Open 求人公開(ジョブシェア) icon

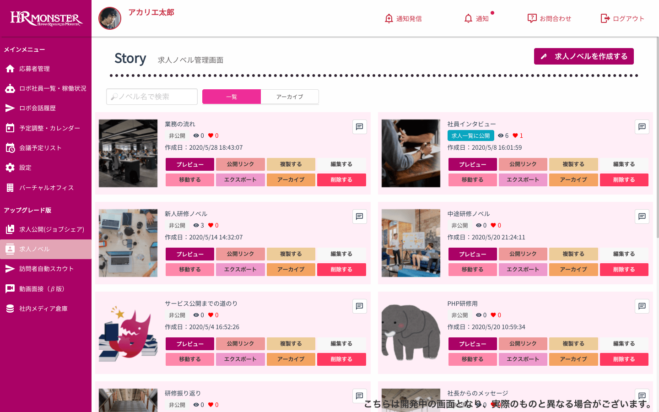click(x=10, y=229)
